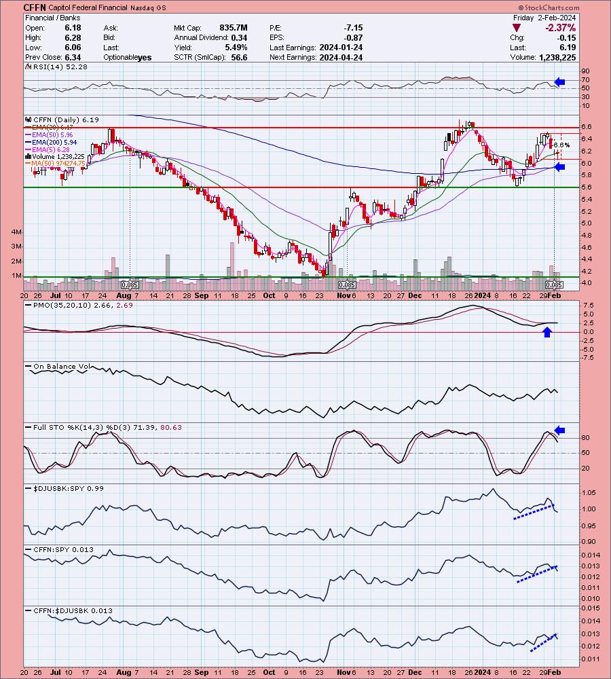Click the EMA(200) 5.94 legend entry
611x679 pixels.
52,142
